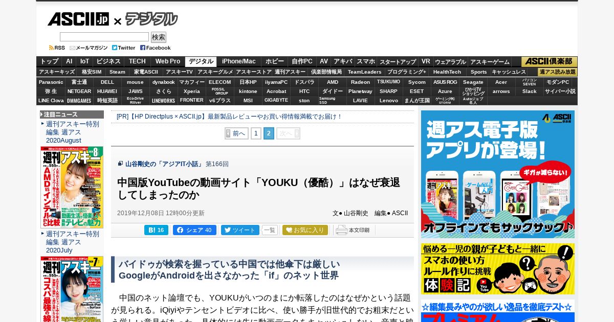The image size is (614, 322).
Task: Print the article with 本文印刷
Action: [x=354, y=230]
